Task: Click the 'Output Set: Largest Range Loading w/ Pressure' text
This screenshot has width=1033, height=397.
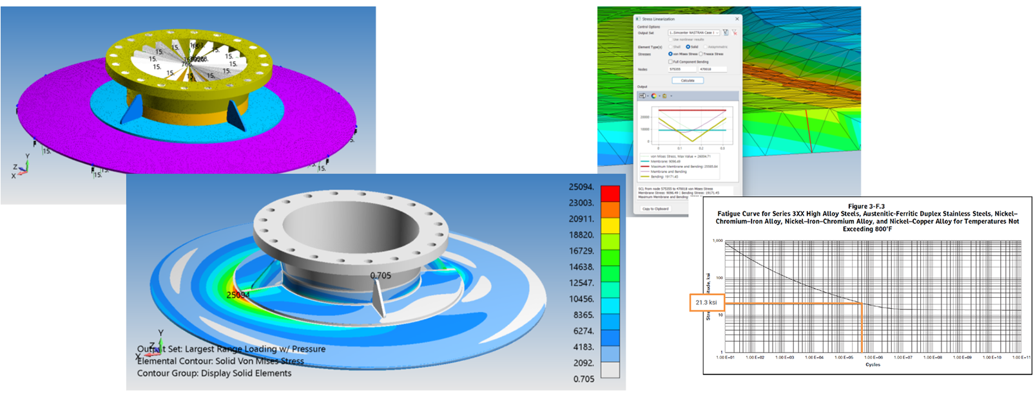Action: 231,349
